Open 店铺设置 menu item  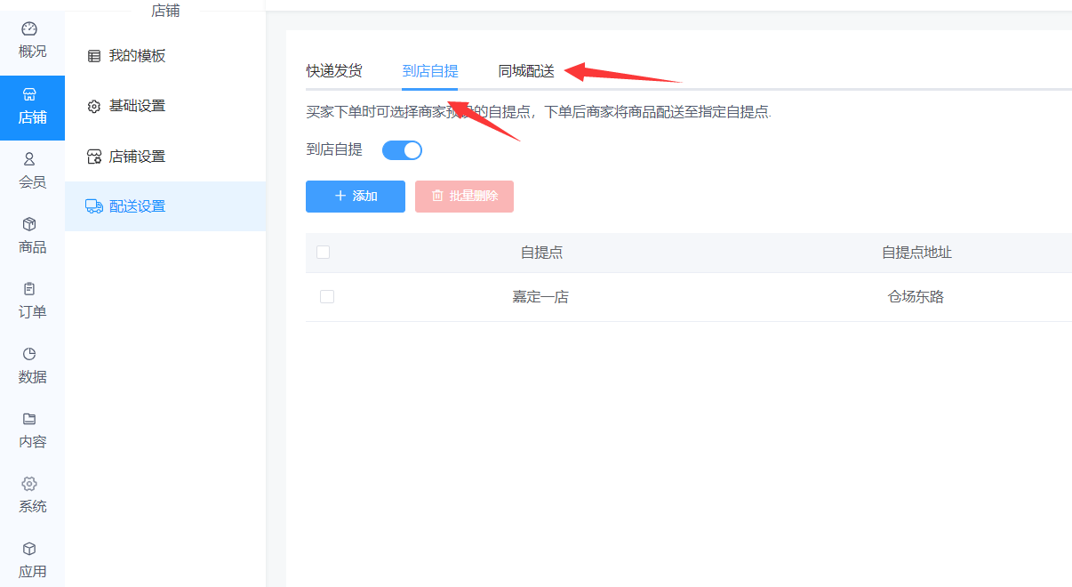(x=165, y=157)
